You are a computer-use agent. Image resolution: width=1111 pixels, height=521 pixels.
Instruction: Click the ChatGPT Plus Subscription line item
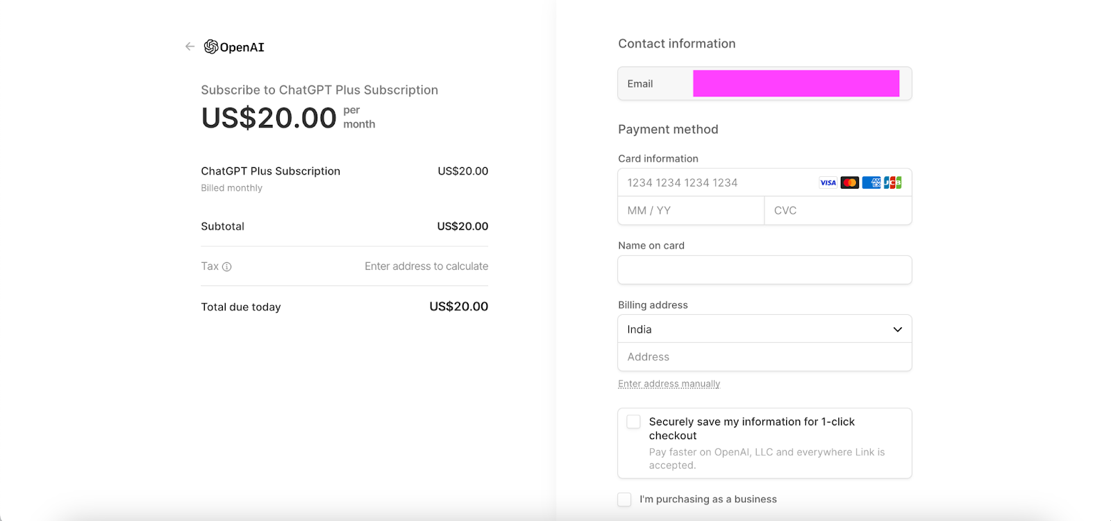271,171
